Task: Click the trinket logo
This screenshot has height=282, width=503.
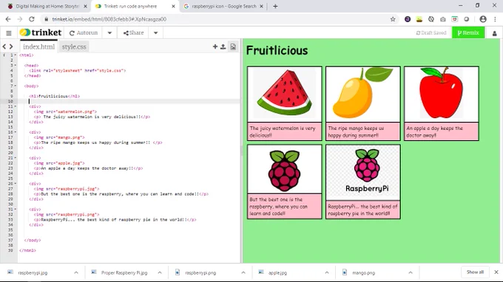Action: pos(41,32)
